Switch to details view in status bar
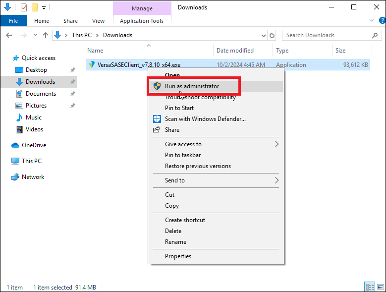The width and height of the screenshot is (386, 292). click(369, 287)
